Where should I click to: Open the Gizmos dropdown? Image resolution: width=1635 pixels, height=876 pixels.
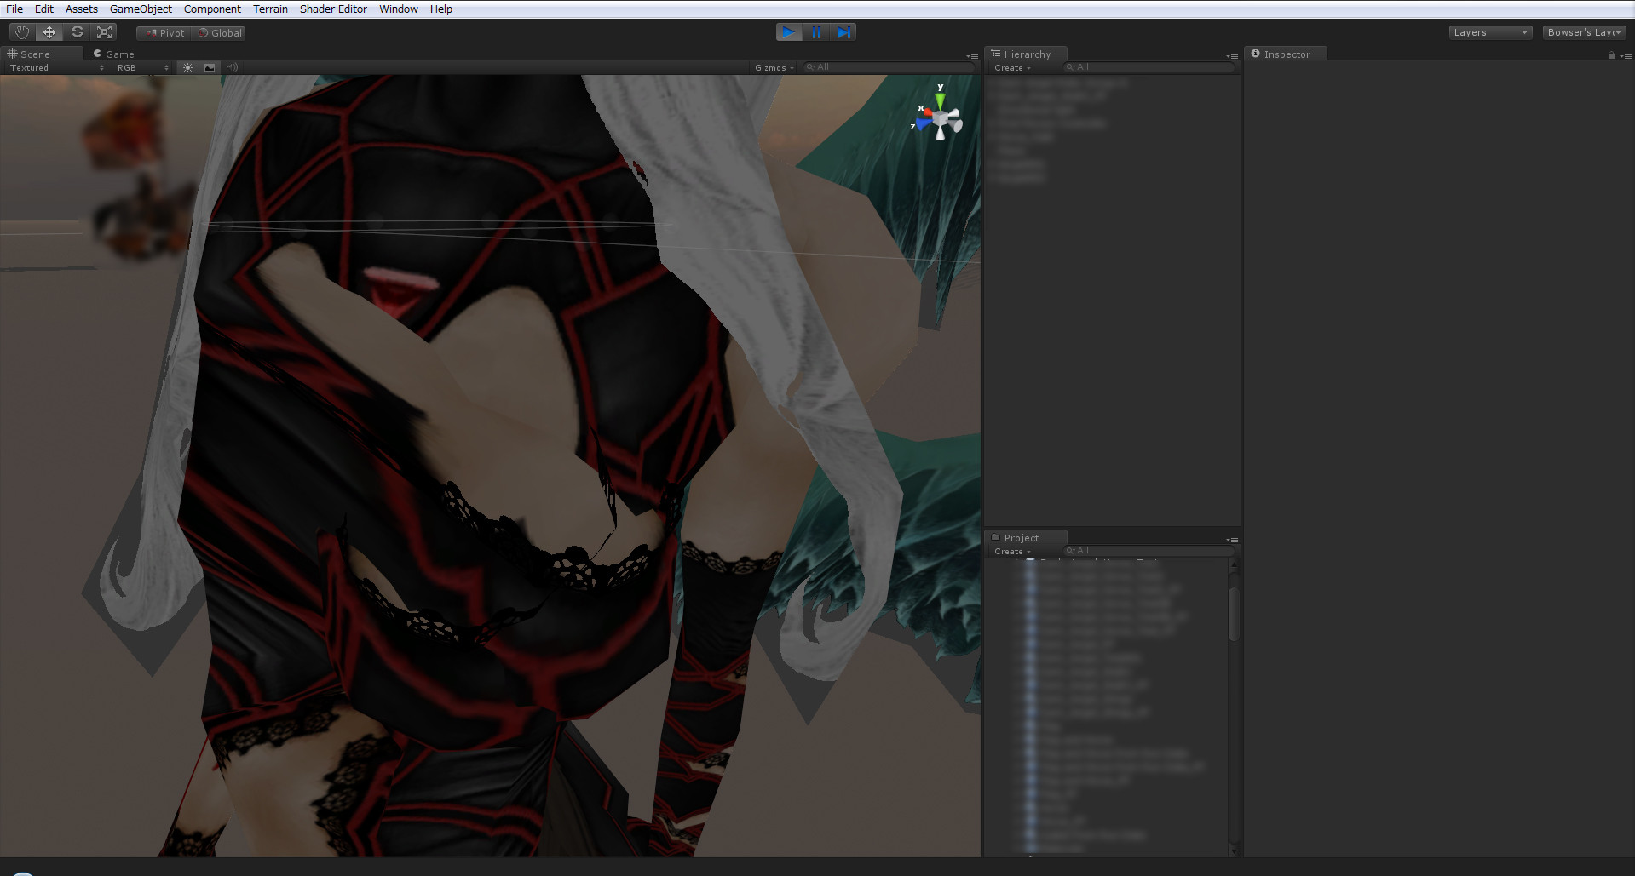pyautogui.click(x=773, y=67)
